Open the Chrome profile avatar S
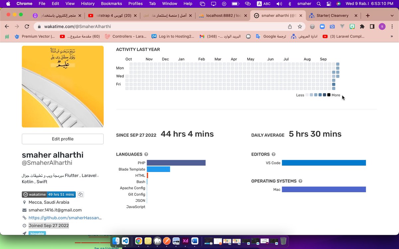The height and width of the screenshot is (249, 399). tap(382, 27)
